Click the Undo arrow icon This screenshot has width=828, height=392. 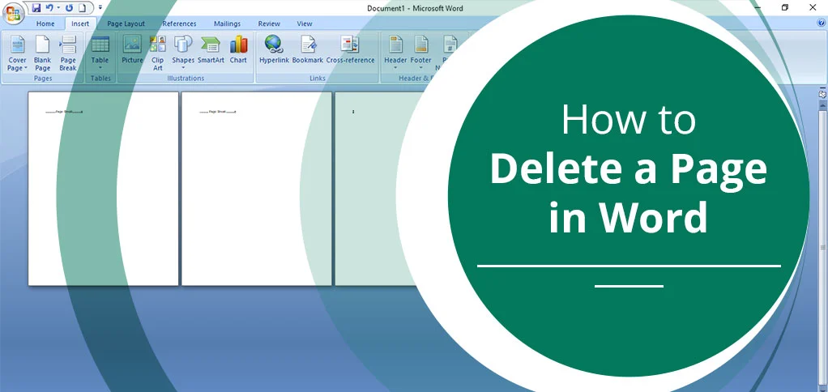tap(49, 8)
